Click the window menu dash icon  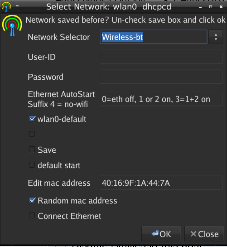[x=17, y=6]
